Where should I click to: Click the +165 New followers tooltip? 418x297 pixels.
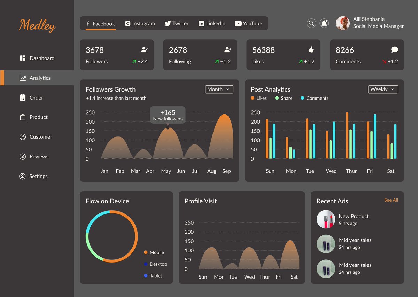click(x=168, y=115)
